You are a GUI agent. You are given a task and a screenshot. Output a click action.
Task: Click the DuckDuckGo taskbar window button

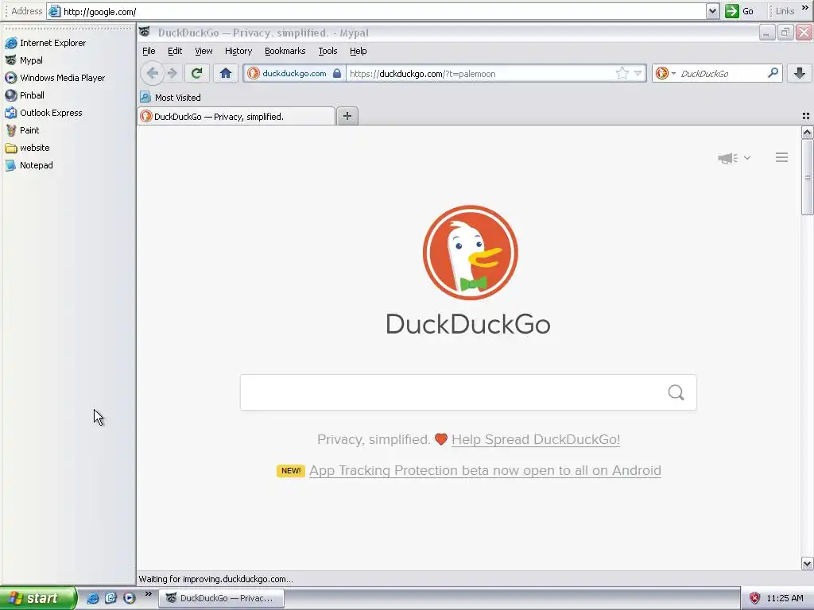click(x=221, y=598)
